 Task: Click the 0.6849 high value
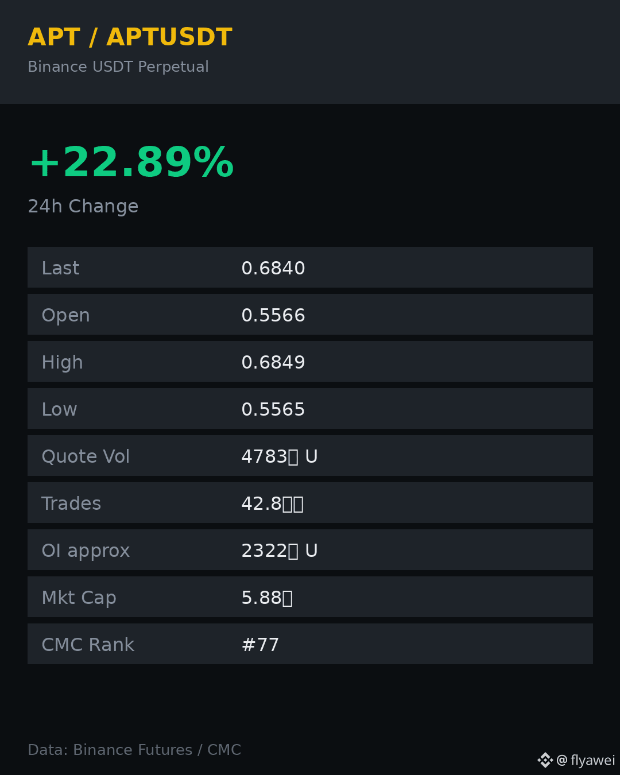coord(273,362)
